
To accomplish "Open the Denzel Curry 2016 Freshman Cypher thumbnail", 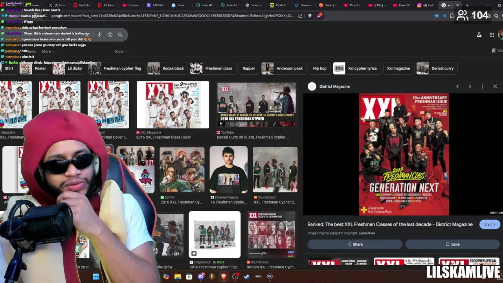I will (257, 105).
